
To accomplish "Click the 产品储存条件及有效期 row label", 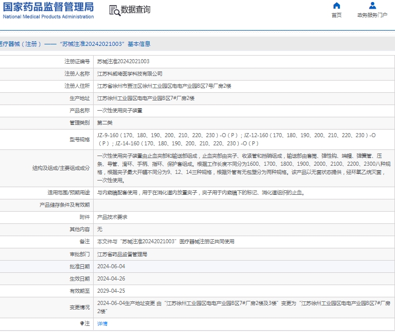I will [x=65, y=205].
